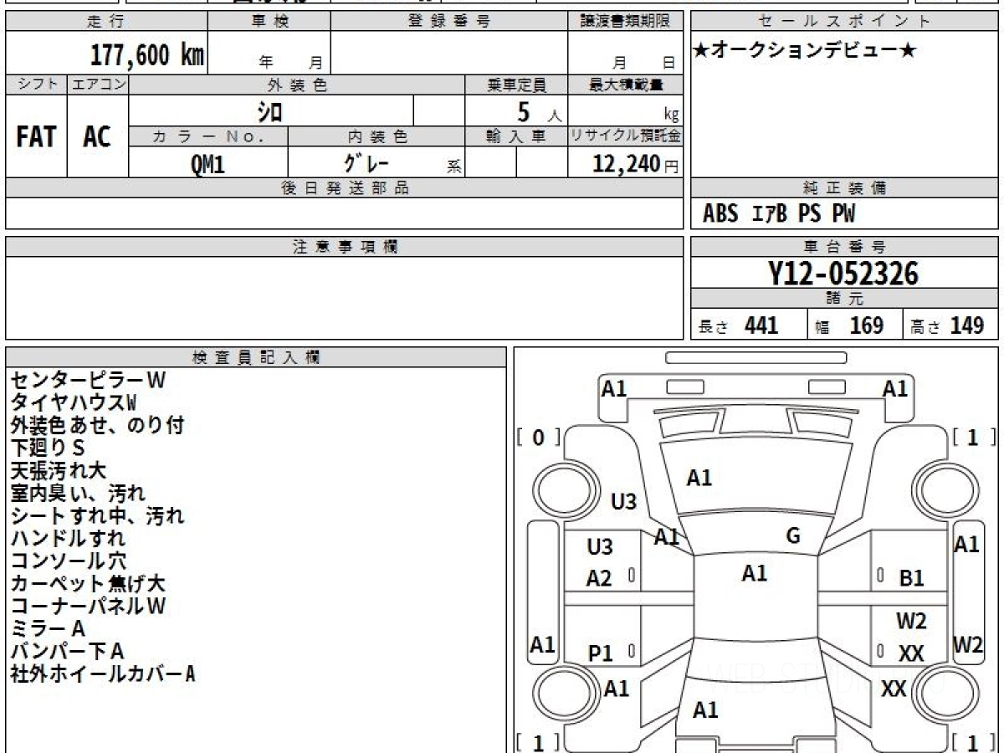Screen dimensions: 1004x753
Task: Click the ★オークションデビュー★ sales point text
Action: [805, 51]
